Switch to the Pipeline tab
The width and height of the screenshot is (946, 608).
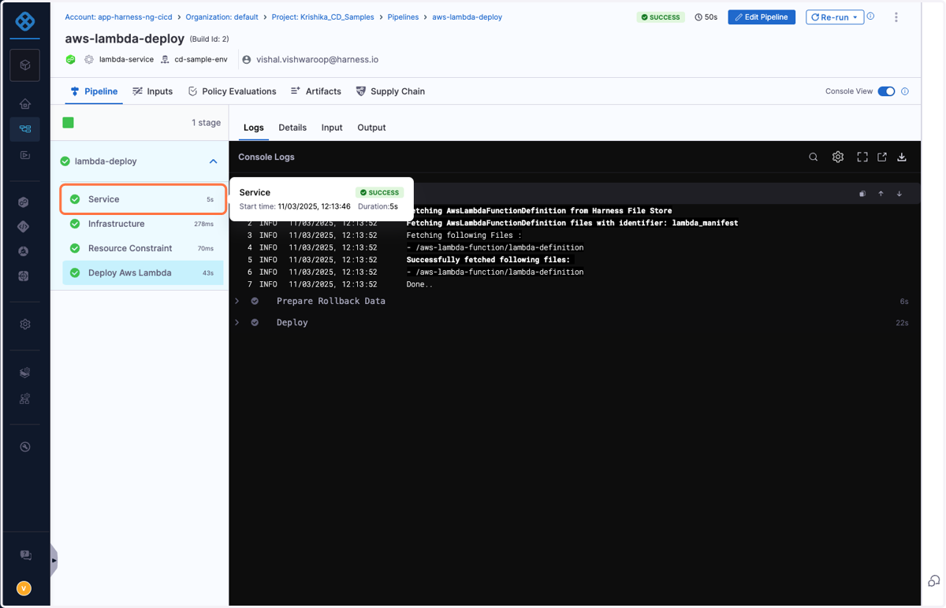point(94,91)
